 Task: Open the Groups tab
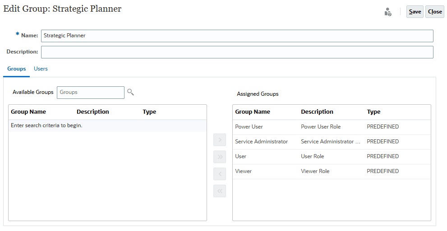16,69
